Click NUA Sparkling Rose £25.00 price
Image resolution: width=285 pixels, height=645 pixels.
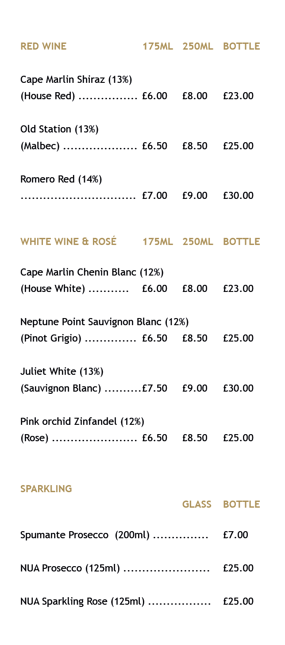238,601
